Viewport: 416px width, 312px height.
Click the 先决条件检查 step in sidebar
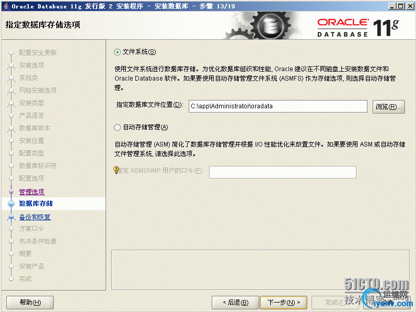click(x=38, y=241)
